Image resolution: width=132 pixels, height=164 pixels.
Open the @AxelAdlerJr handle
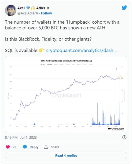pyautogui.click(x=28, y=13)
